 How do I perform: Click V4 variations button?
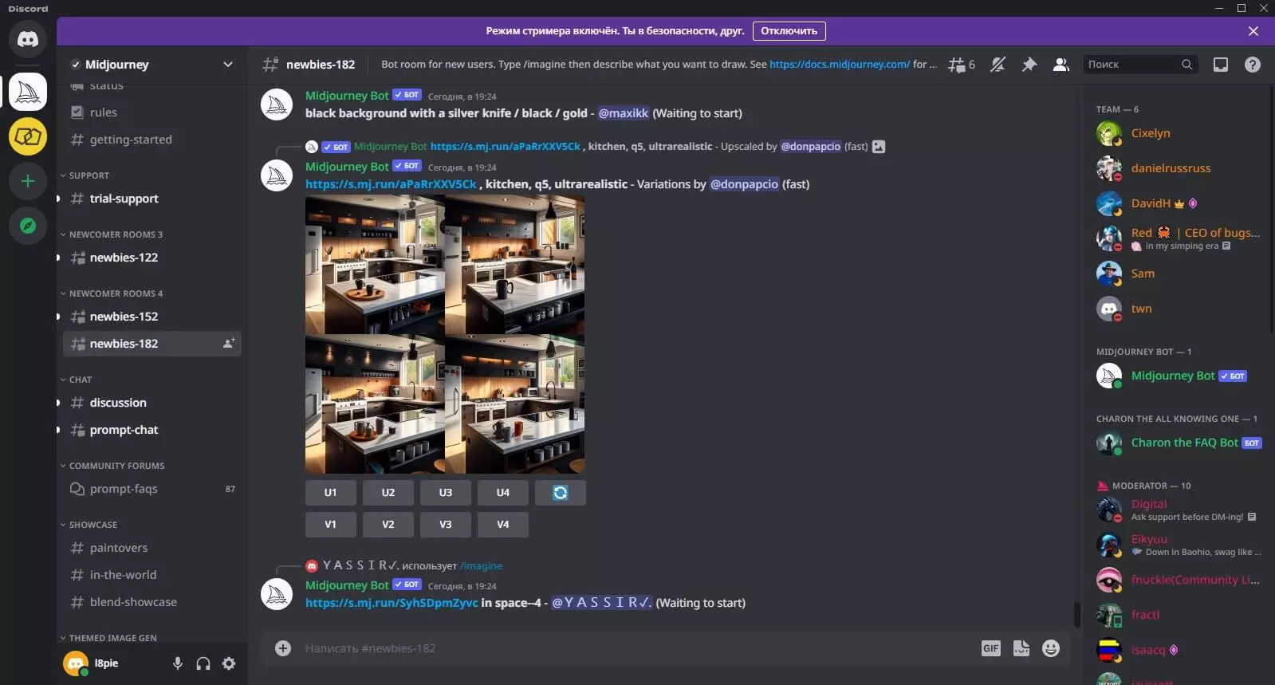pyautogui.click(x=502, y=525)
